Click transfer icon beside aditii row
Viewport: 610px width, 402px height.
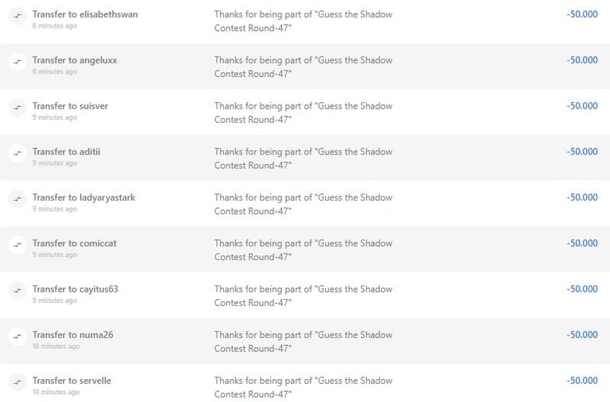pos(17,153)
